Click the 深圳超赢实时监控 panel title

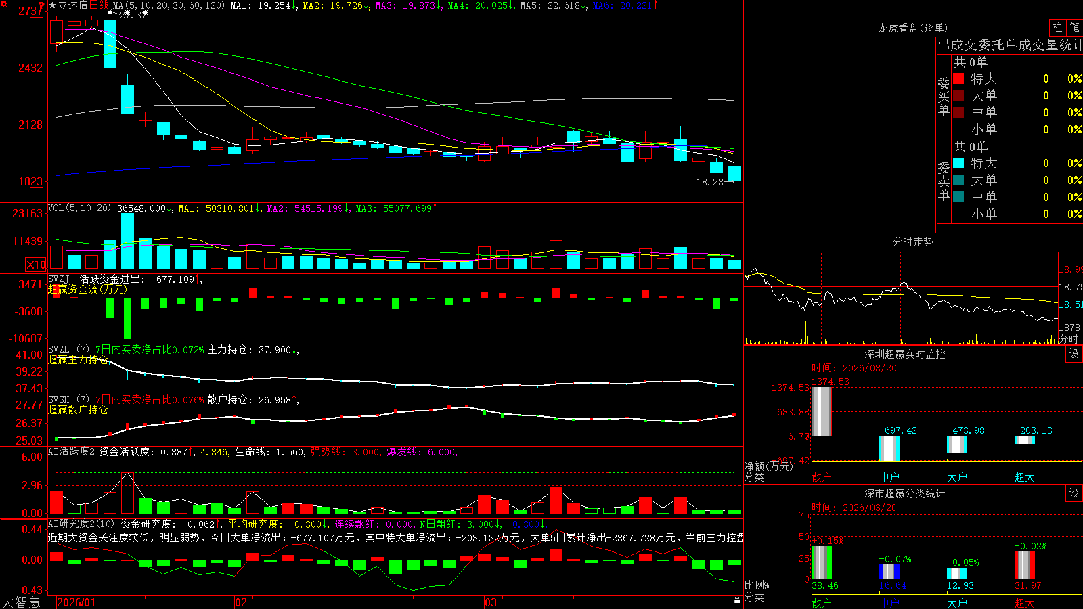coord(904,354)
